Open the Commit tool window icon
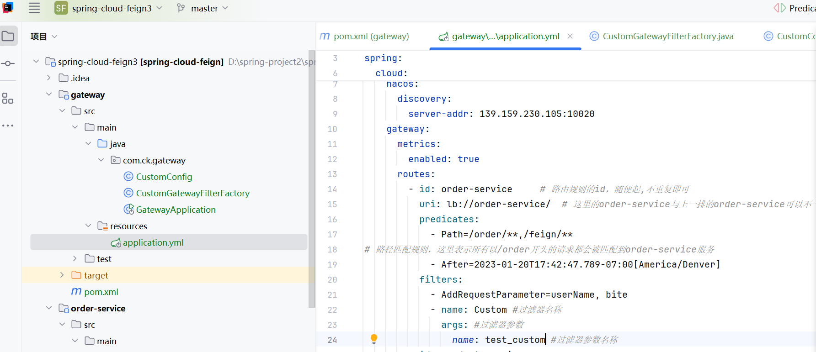 point(8,63)
